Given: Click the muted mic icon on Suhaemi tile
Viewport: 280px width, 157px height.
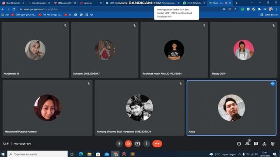Looking at the screenshot, I should [x=135, y=26].
